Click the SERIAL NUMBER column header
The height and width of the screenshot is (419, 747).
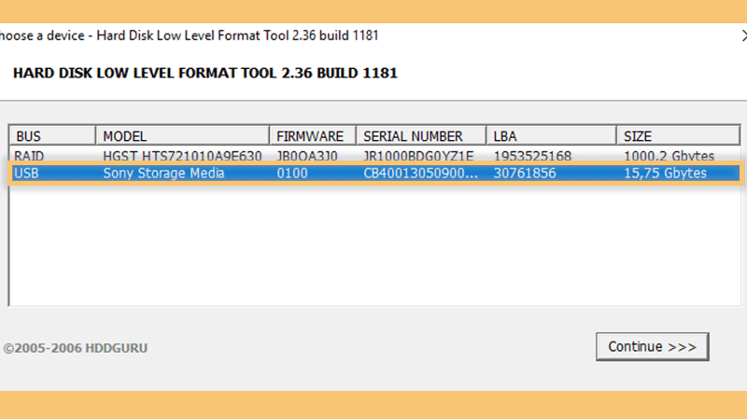click(421, 136)
